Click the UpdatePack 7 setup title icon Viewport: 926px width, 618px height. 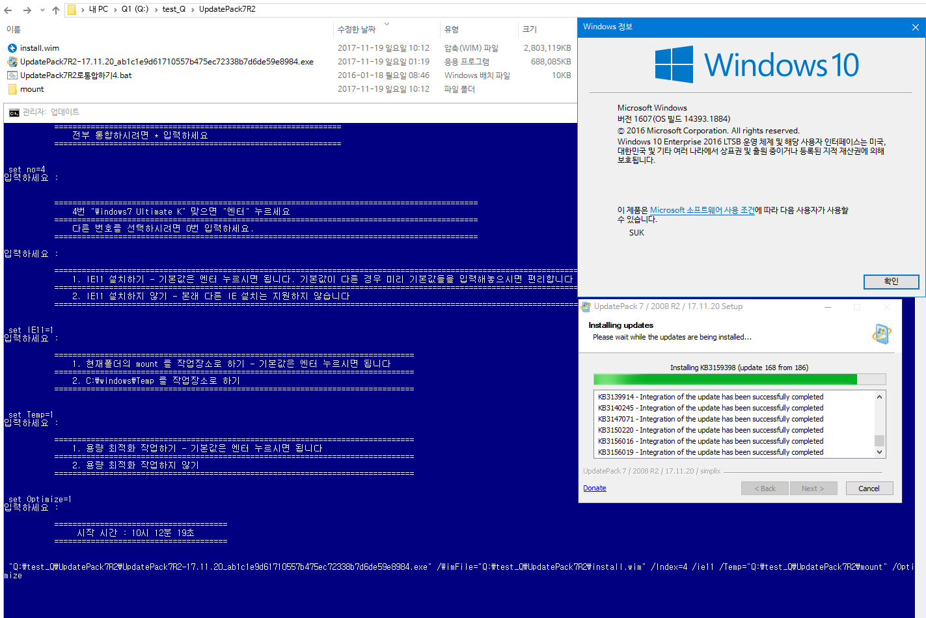[x=586, y=306]
